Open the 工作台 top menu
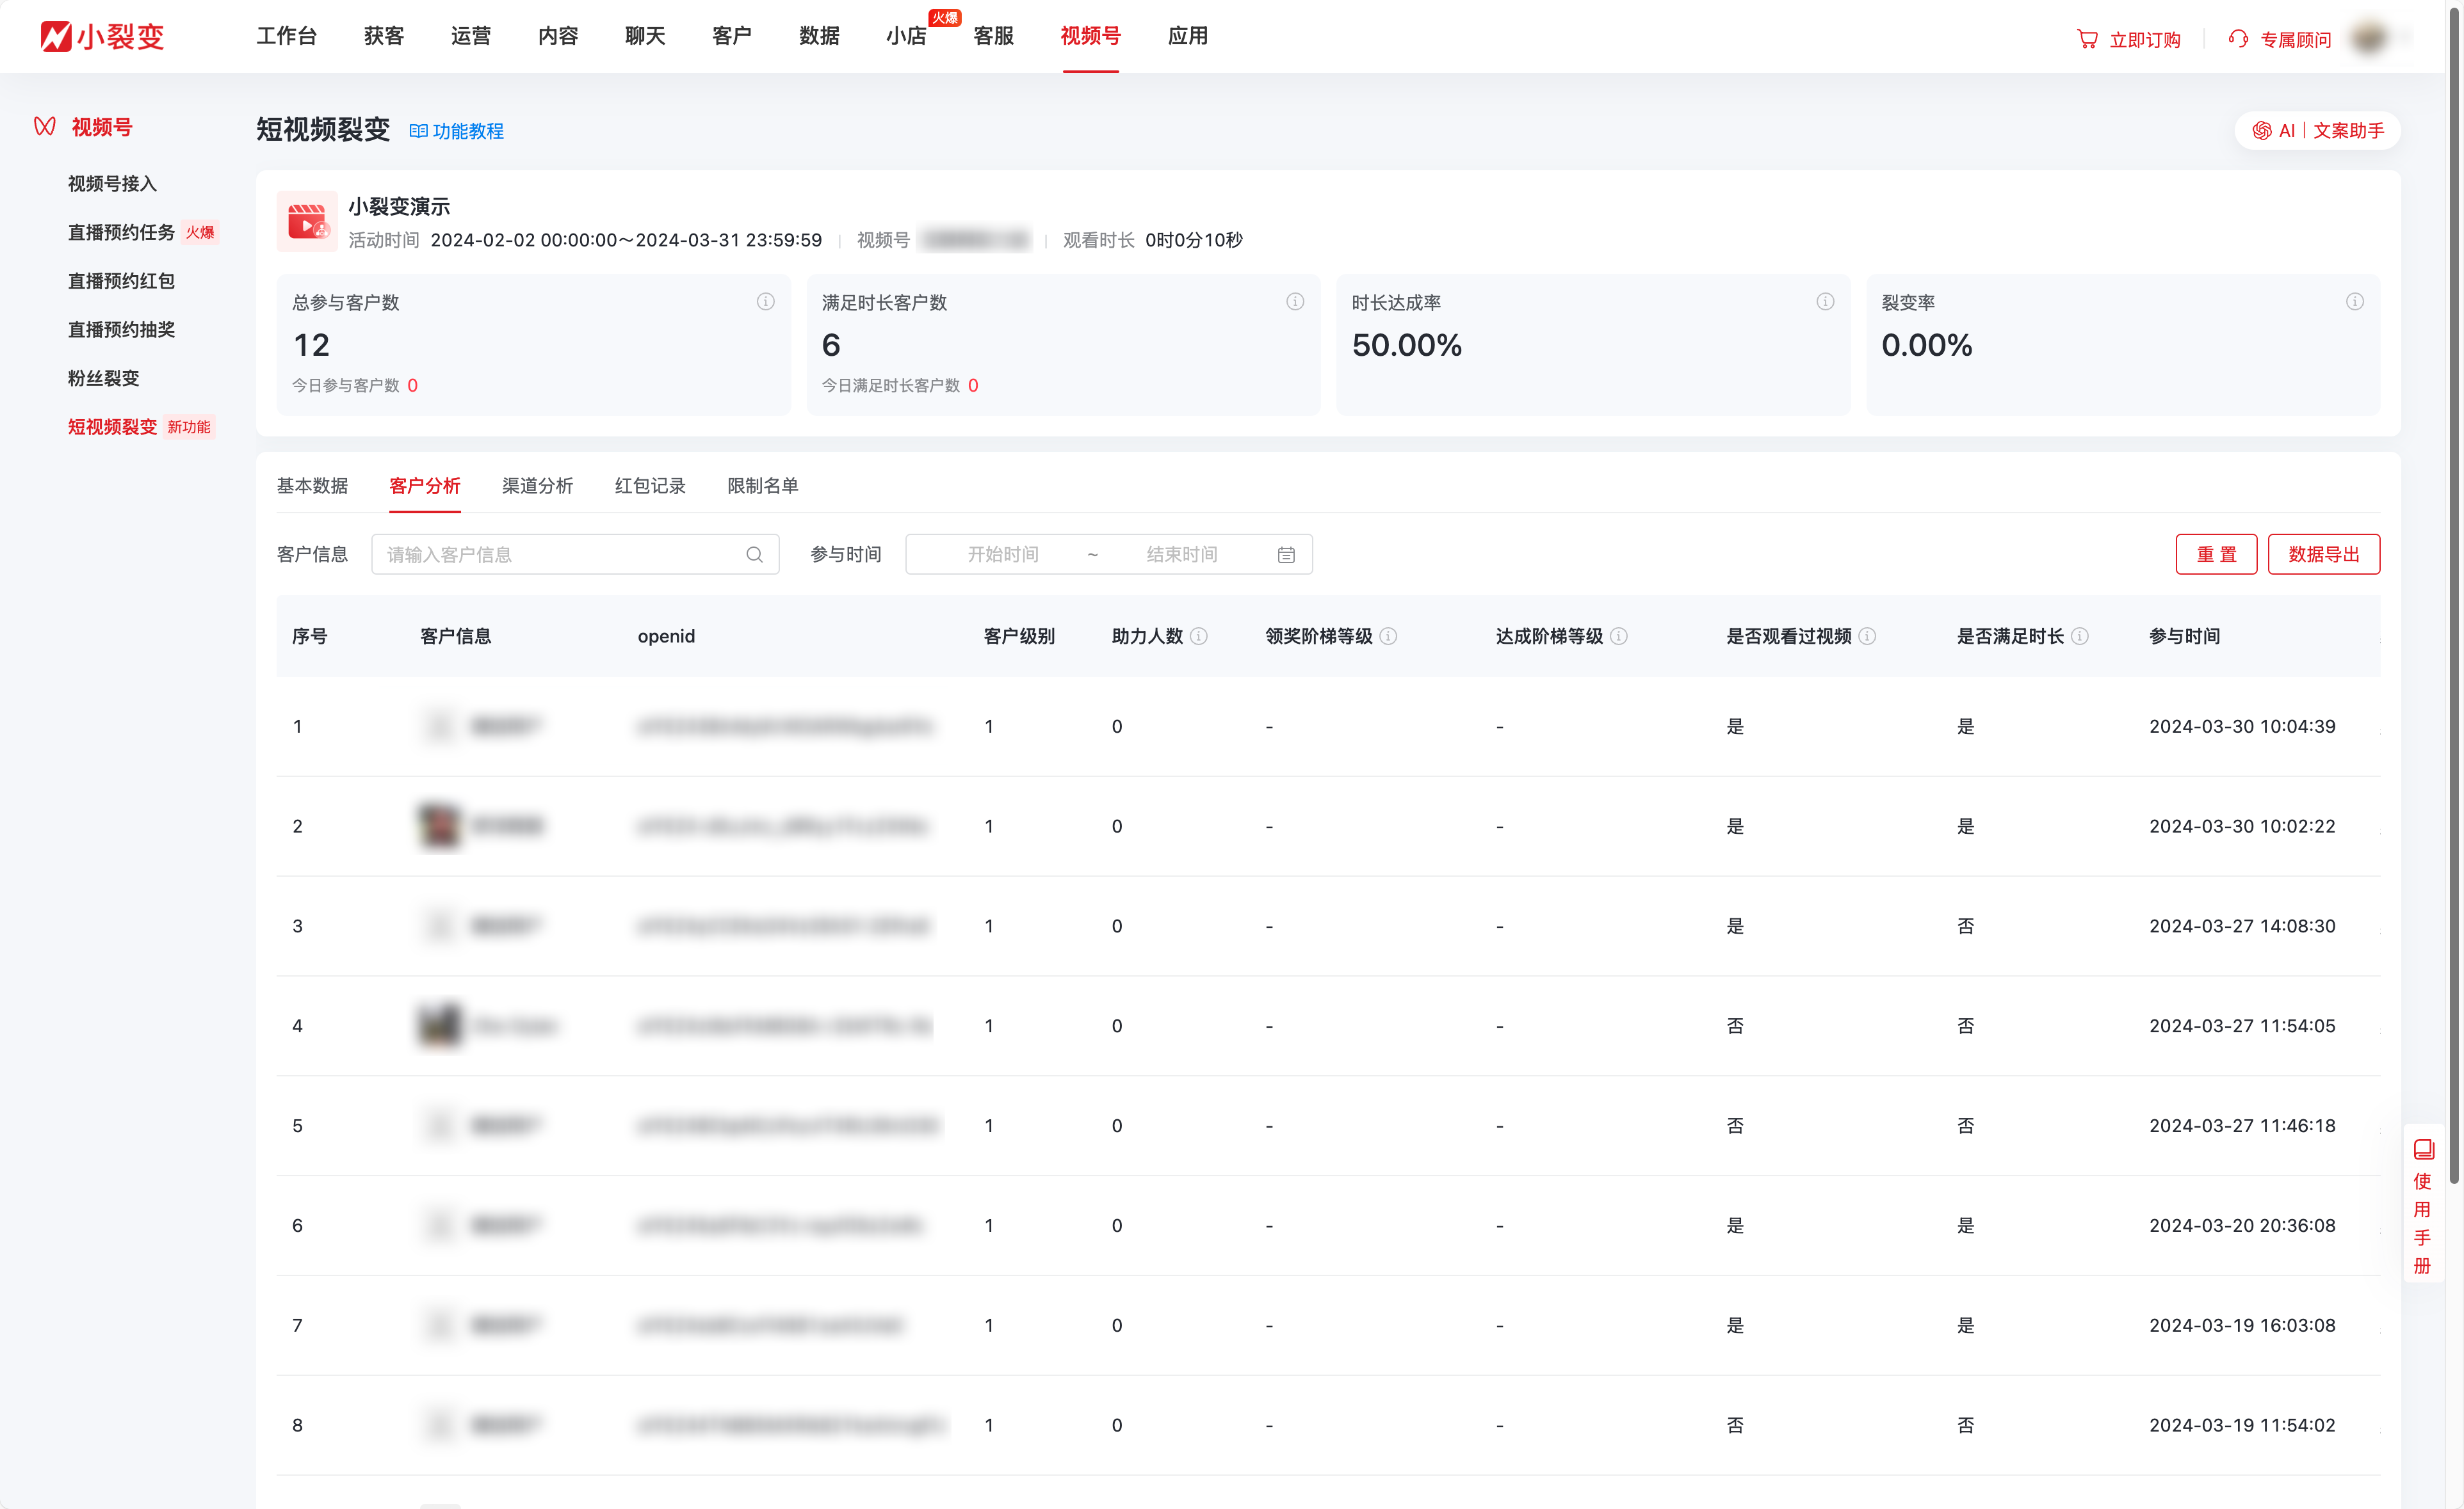2464x1509 pixels. pyautogui.click(x=286, y=36)
